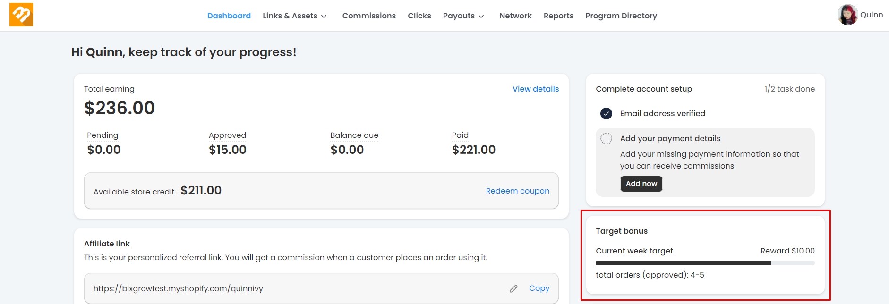Click the dotted circle beside Add your payment details

point(606,139)
